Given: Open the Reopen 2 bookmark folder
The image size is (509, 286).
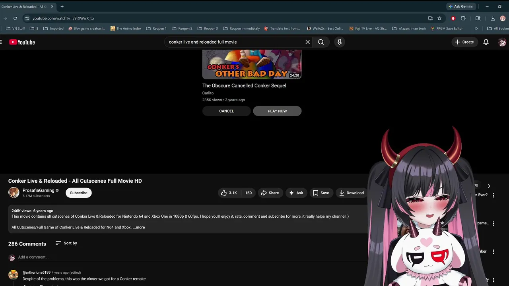Looking at the screenshot, I should point(182,29).
